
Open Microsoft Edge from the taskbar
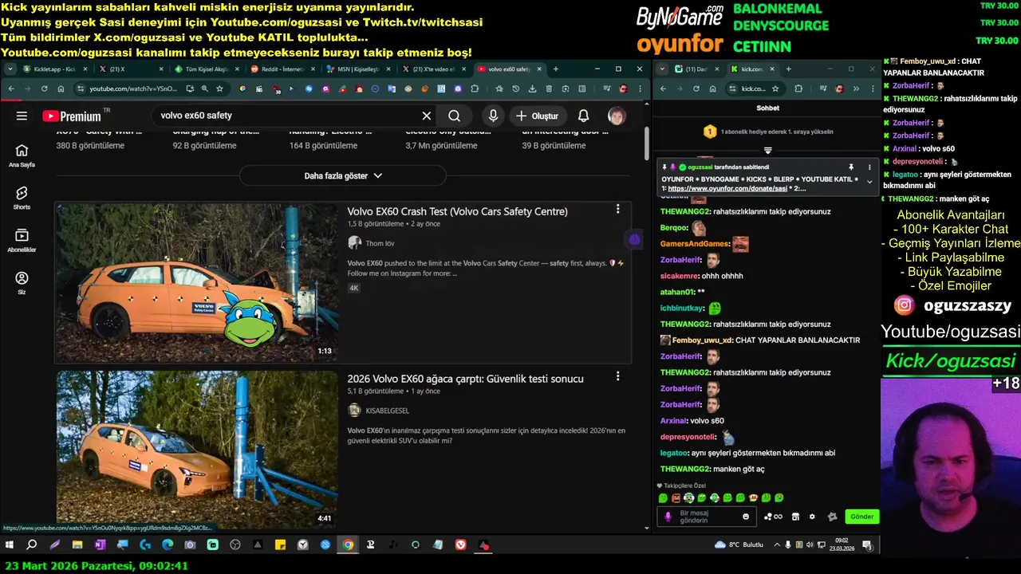[x=168, y=545]
